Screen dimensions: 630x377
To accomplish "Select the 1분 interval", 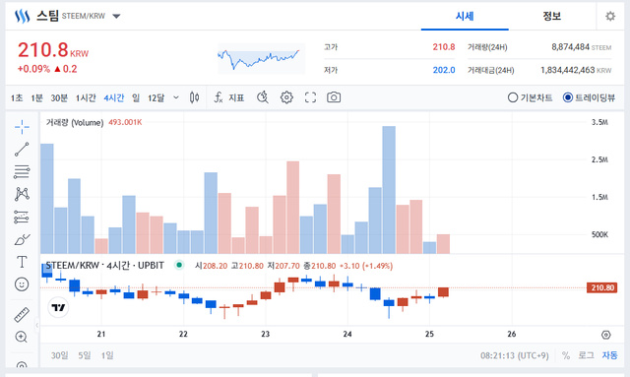I will (x=37, y=97).
